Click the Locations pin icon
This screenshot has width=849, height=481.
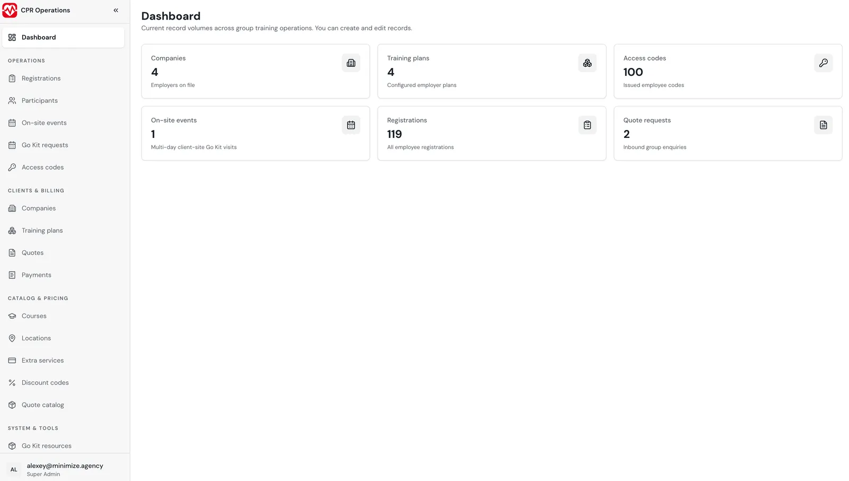click(12, 338)
